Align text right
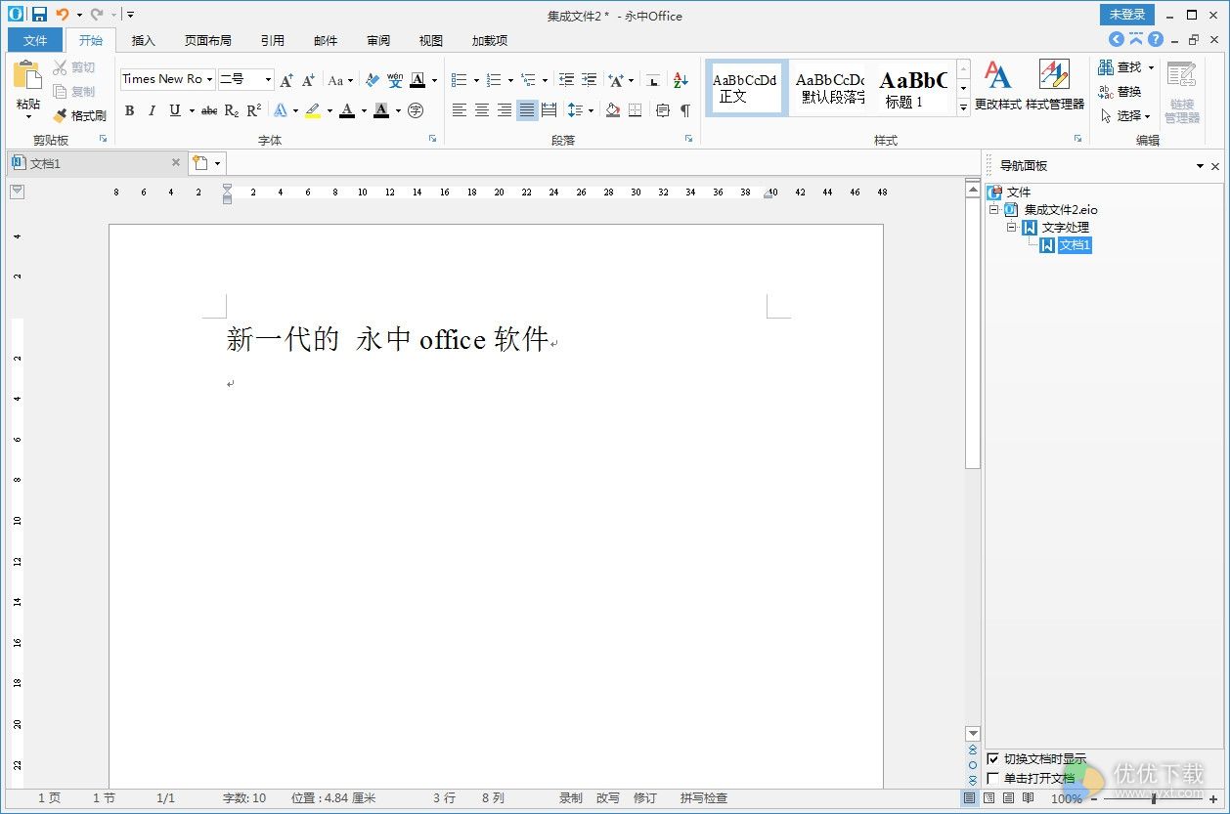 504,110
